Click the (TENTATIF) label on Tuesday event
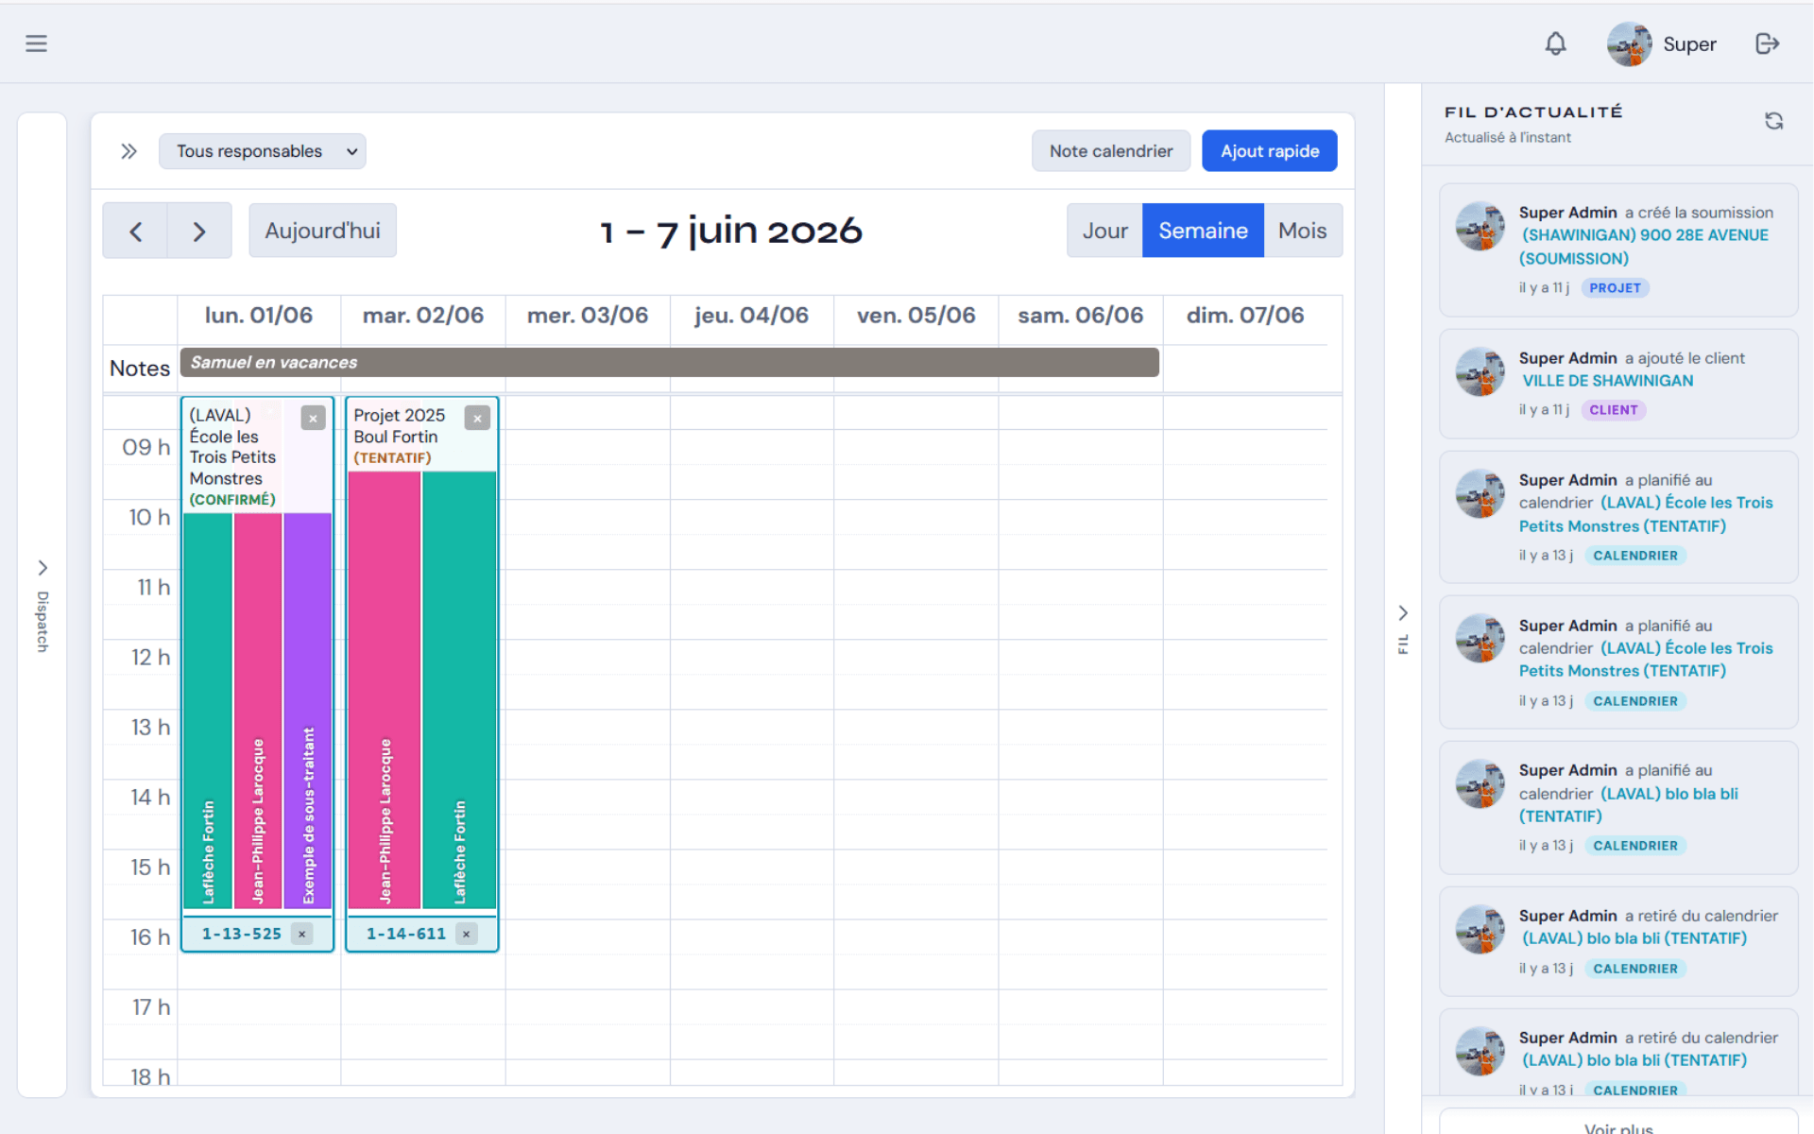Image resolution: width=1814 pixels, height=1134 pixels. (x=392, y=458)
